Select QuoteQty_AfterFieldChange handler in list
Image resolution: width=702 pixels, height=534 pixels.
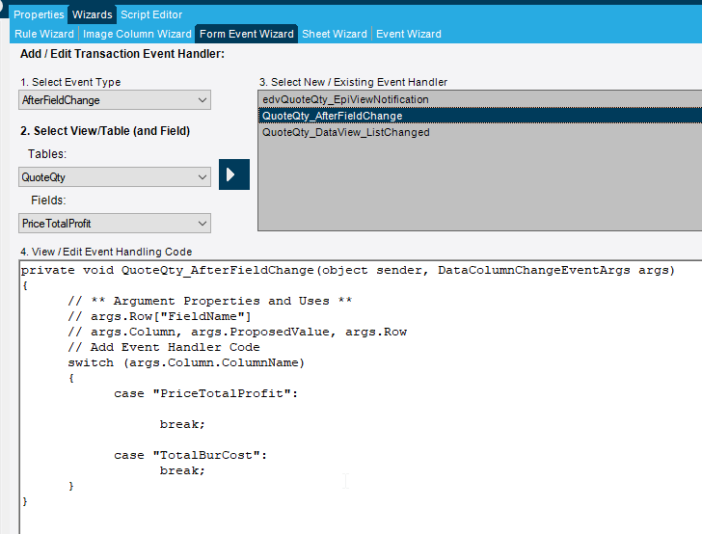[x=480, y=116]
